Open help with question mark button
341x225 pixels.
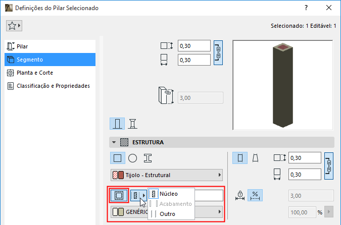click(306, 8)
